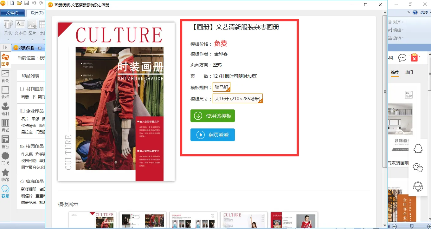431x229 pixels.
Task: Click the green 使用该模板 button
Action: (213, 116)
